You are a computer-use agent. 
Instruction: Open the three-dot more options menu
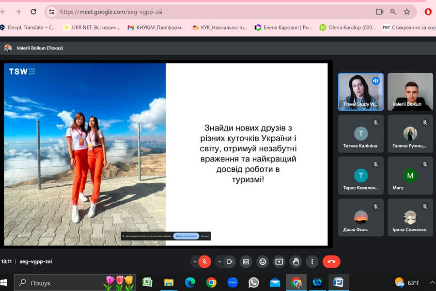pos(312,261)
